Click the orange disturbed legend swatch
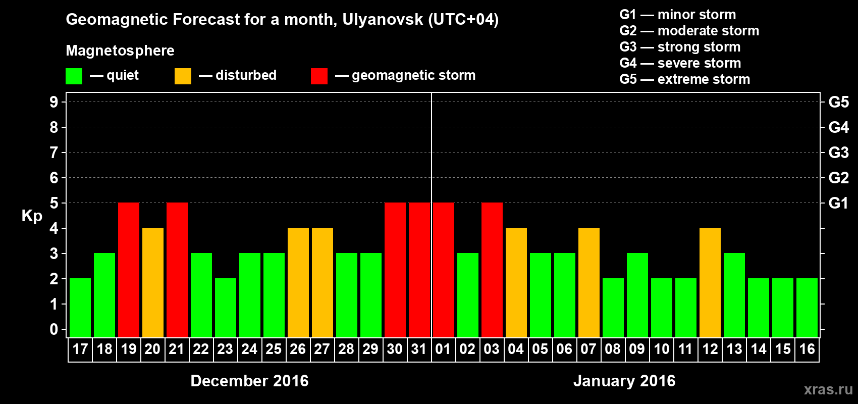 coord(183,76)
